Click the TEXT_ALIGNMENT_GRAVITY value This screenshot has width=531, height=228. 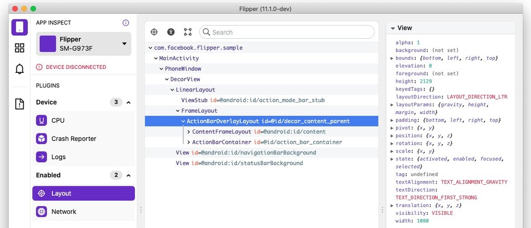click(474, 182)
